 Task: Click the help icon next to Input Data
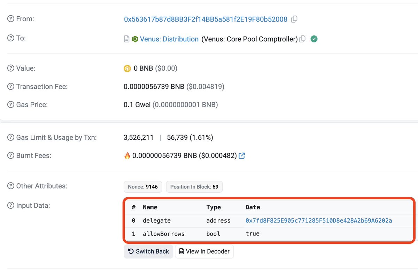[x=11, y=206]
